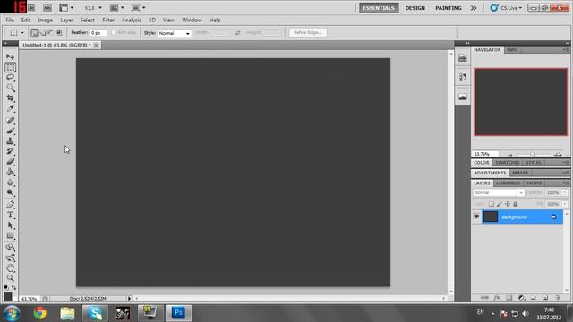Open the Screen Mode dropdown
Image resolution: width=573 pixels, height=322 pixels.
[138, 8]
